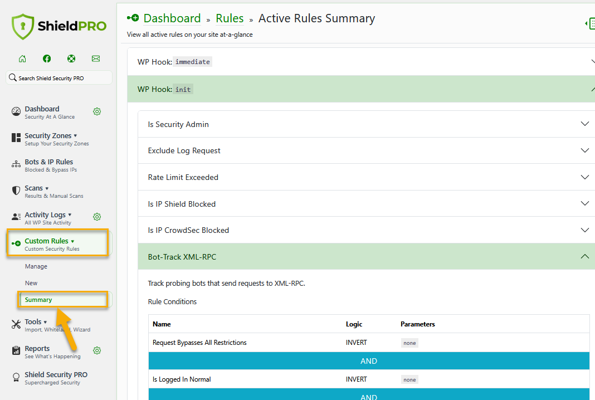Image resolution: width=595 pixels, height=400 pixels.
Task: Focus the Search Shield Security PRO field
Action: (x=59, y=78)
